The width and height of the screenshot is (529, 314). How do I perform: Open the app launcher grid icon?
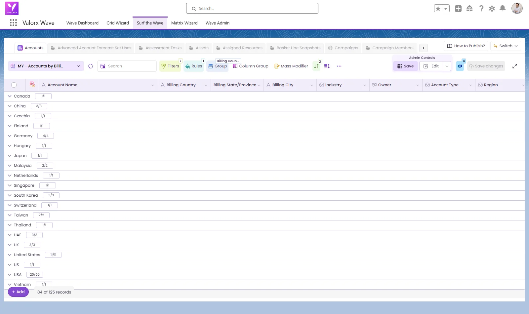click(x=13, y=23)
